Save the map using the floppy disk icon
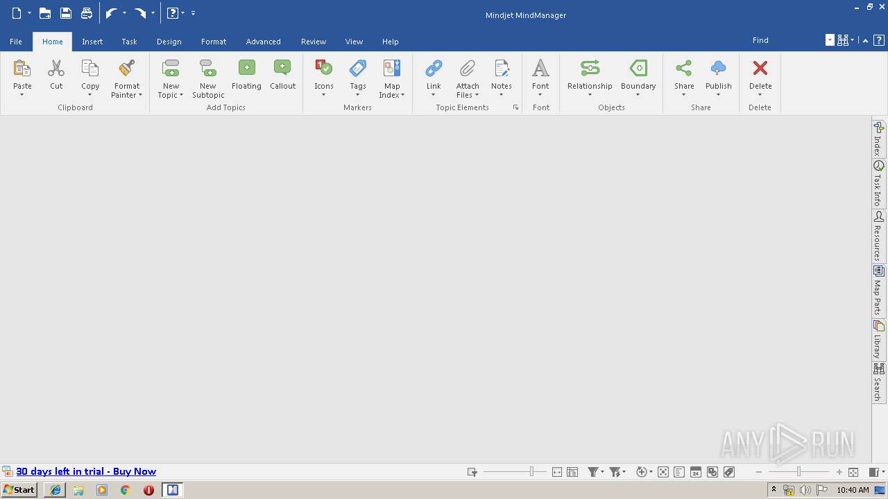The image size is (888, 499). [65, 13]
